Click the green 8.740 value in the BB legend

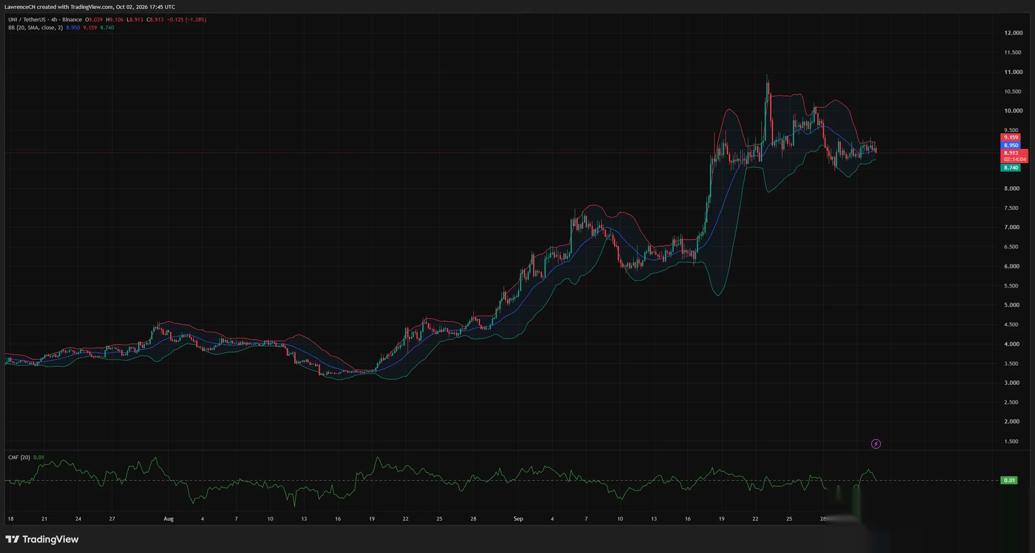coord(107,27)
